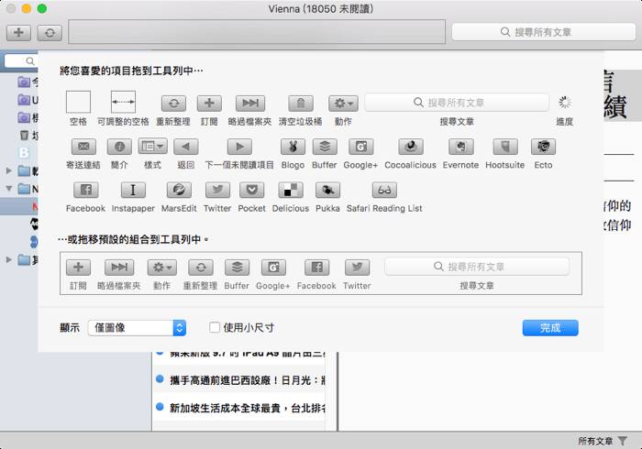642x449 pixels.
Task: Expand the bottom collapsed sidebar folder
Action: (x=9, y=259)
